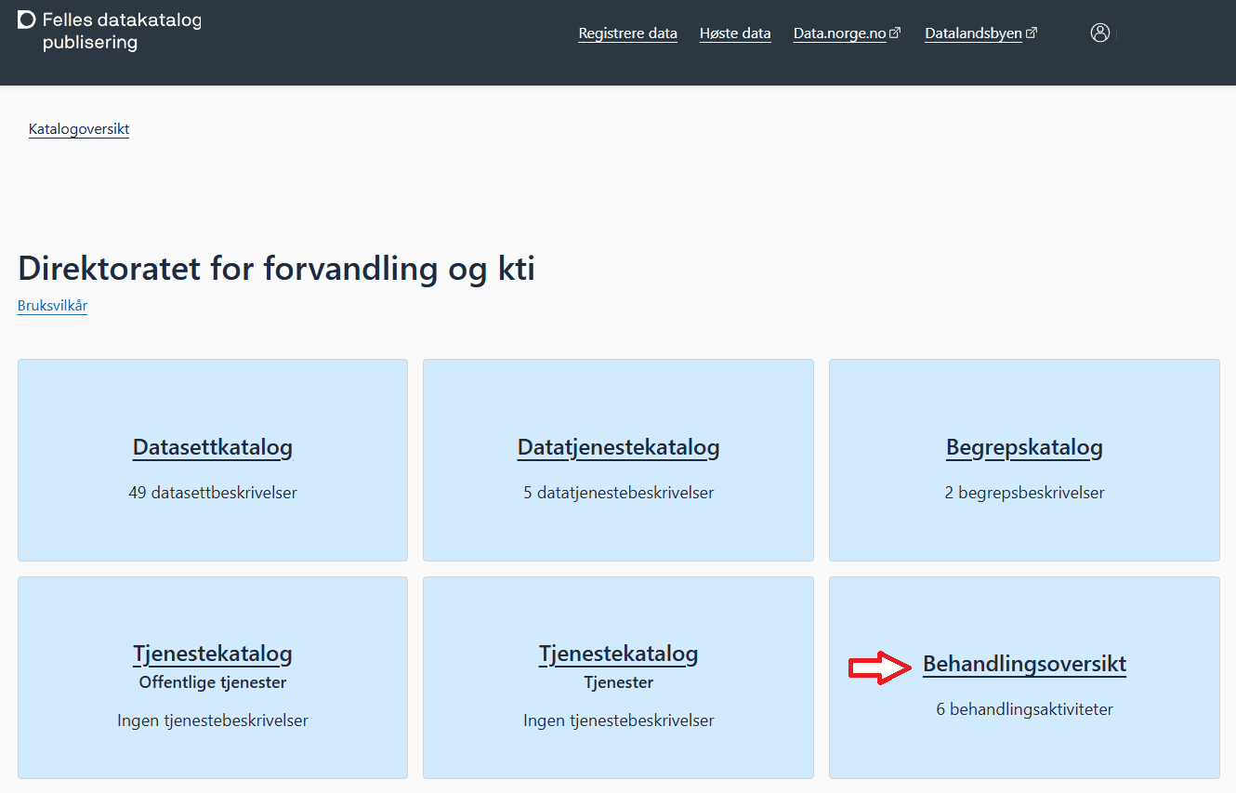Click the text '49 datasettbeskrivelser'
This screenshot has height=793, width=1236.
click(x=213, y=493)
